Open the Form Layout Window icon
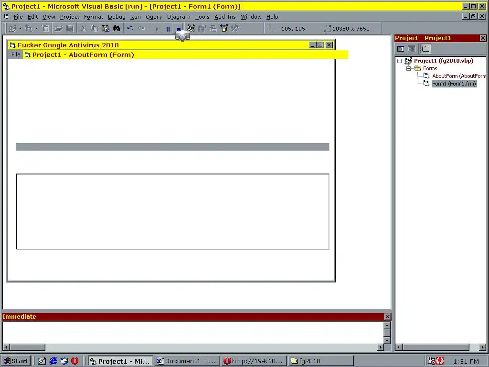The width and height of the screenshot is (489, 367). click(x=213, y=28)
